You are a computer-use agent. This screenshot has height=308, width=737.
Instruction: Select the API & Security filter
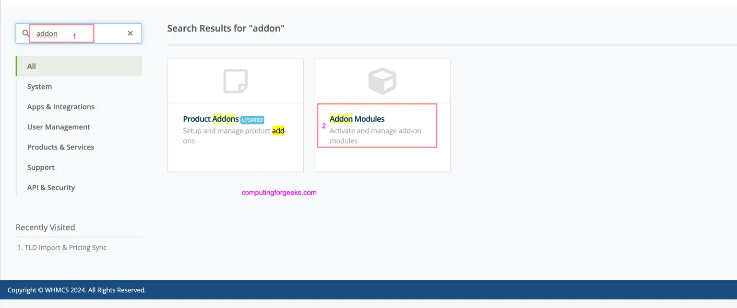[x=51, y=187]
